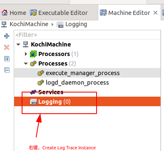Screen dimensions: 164x151
Task: Select the Logging (0) tree item
Action: pos(87,102)
